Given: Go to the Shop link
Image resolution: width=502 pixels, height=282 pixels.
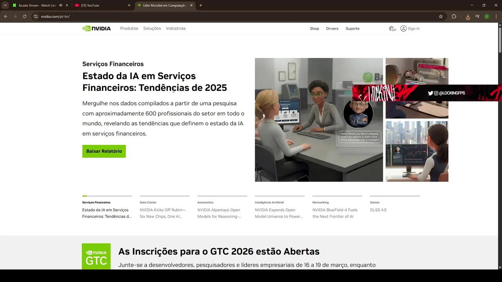Looking at the screenshot, I should coord(315,29).
